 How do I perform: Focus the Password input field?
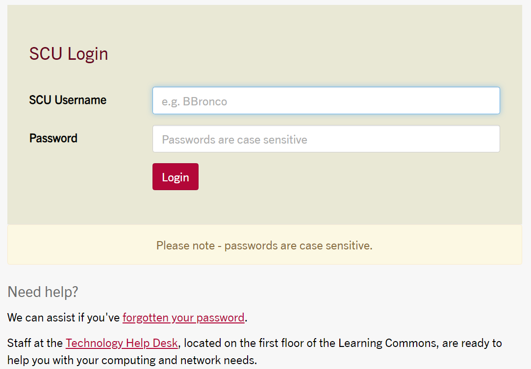pyautogui.click(x=326, y=139)
